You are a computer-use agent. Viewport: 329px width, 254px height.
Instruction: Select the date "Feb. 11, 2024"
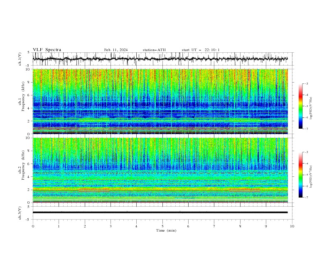[x=116, y=50]
